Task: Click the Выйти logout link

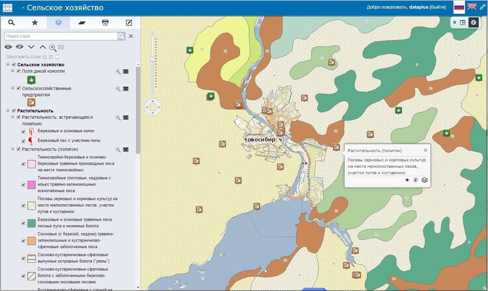Action: click(438, 7)
